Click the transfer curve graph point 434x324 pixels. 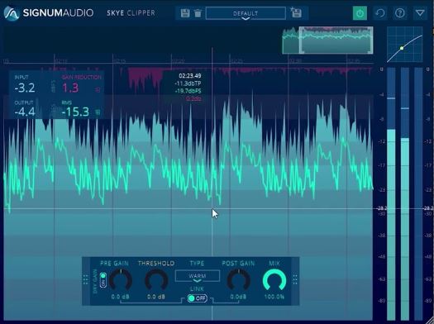point(402,48)
